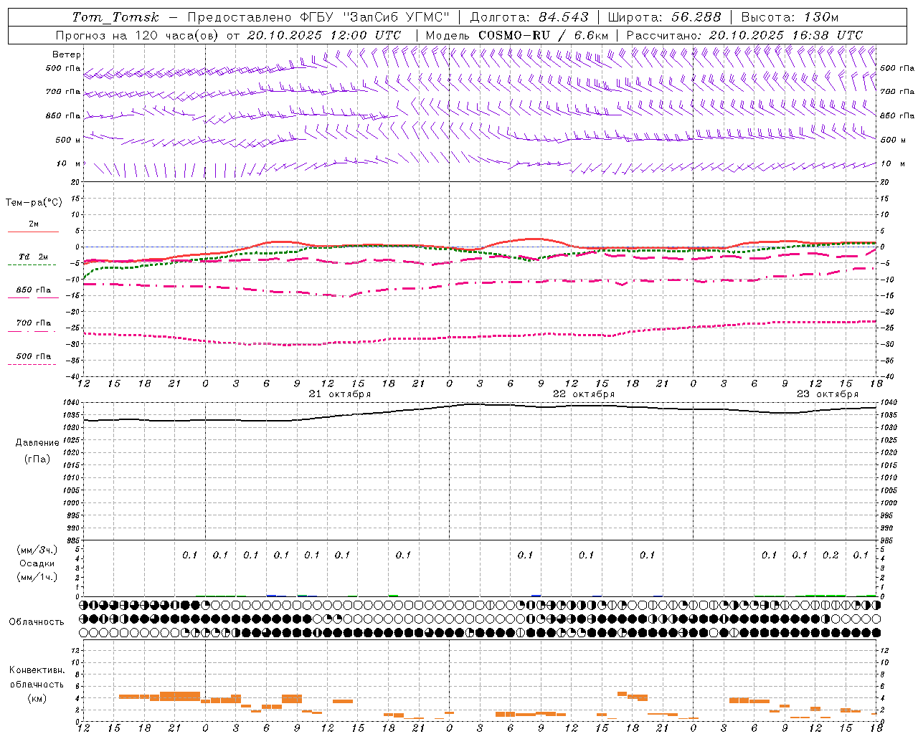Click the (км) unit label under convective cloudiness
Screen dimensions: 918x734
click(x=37, y=698)
